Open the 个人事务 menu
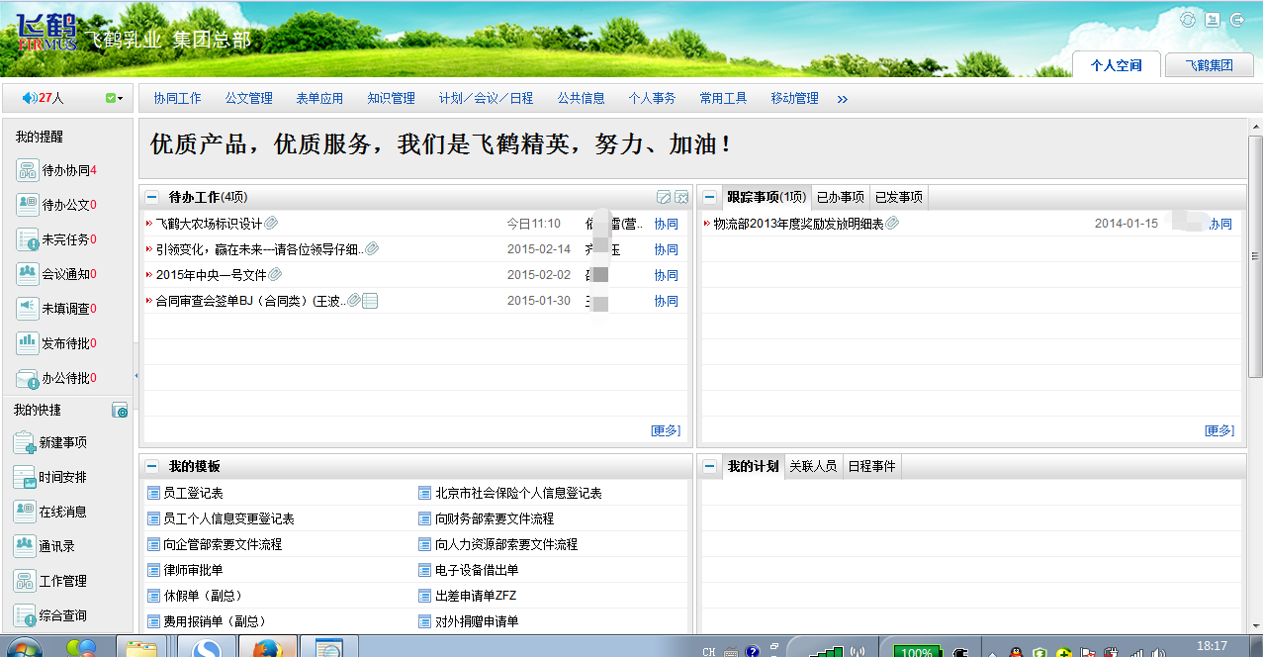The image size is (1263, 657). (652, 98)
